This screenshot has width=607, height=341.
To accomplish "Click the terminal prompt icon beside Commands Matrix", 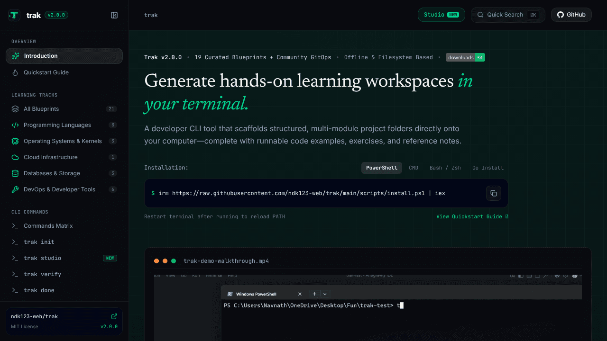I will 15,226.
